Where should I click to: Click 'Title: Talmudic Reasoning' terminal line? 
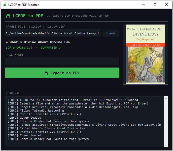(x=36, y=111)
